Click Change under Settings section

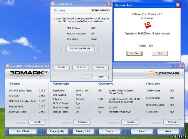(83, 122)
